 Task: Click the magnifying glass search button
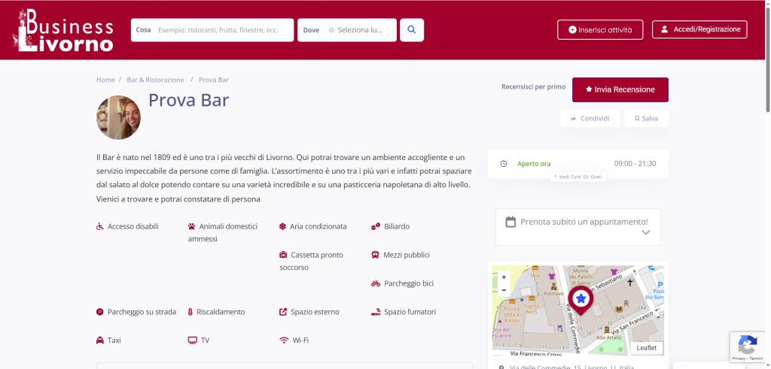412,30
